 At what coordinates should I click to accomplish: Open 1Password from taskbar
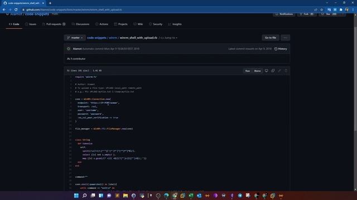(134, 196)
